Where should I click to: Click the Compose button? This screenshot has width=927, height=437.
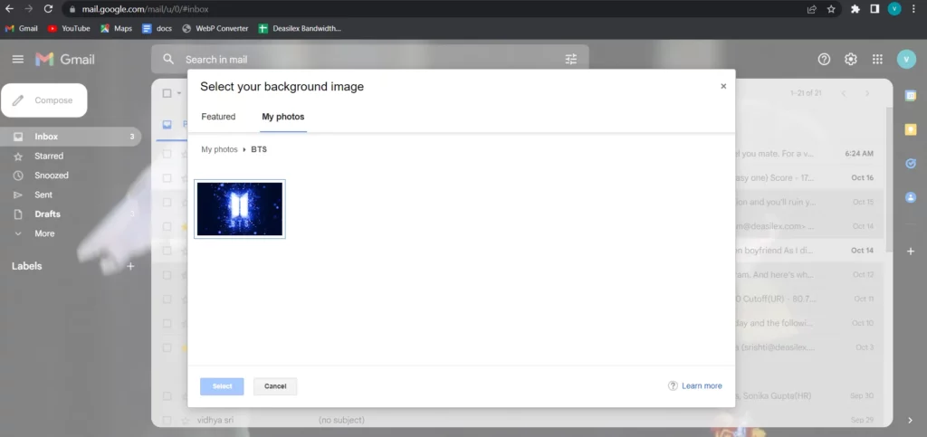click(x=44, y=100)
